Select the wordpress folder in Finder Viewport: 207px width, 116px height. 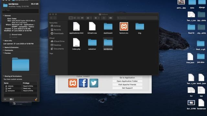coord(108,44)
